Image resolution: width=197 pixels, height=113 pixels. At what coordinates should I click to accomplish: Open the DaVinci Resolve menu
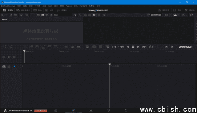[8, 6]
